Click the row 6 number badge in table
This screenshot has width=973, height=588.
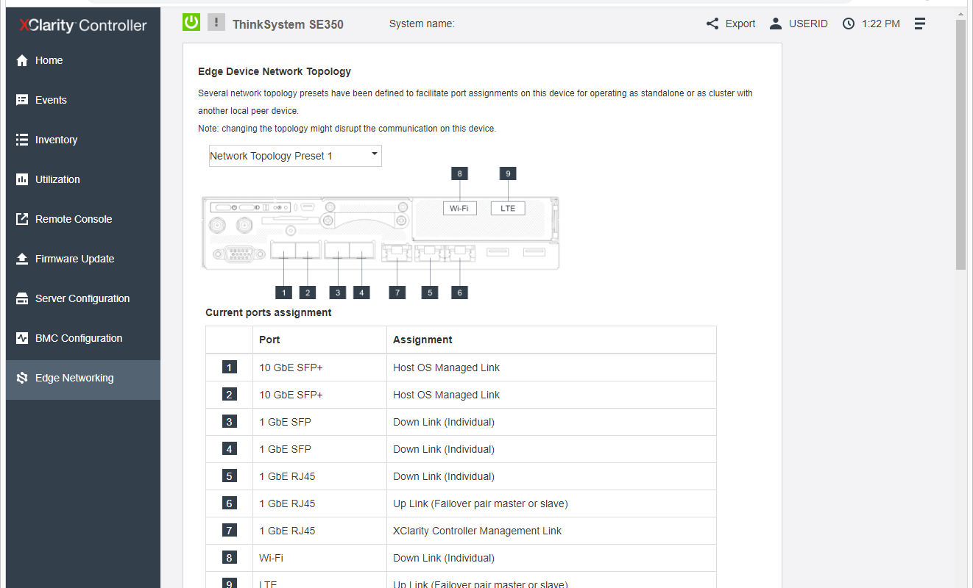pyautogui.click(x=230, y=503)
